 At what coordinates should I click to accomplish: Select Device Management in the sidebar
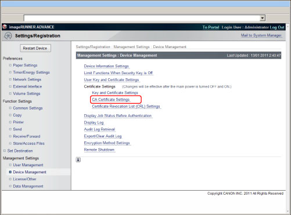pyautogui.click(x=30, y=172)
